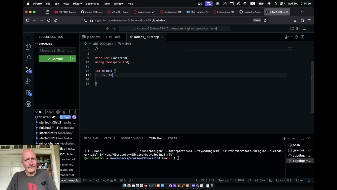
Task: Open the Explorer view in activity bar
Action: 28,47
